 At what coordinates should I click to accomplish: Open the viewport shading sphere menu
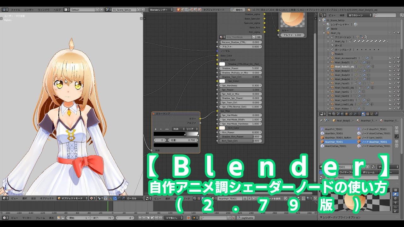click(x=92, y=198)
